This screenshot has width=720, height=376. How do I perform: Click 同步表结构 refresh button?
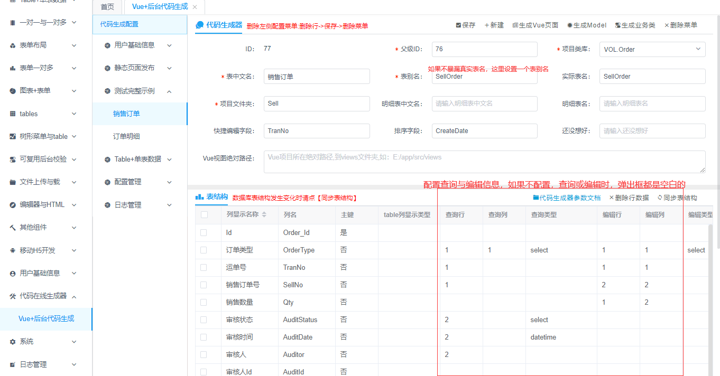677,198
